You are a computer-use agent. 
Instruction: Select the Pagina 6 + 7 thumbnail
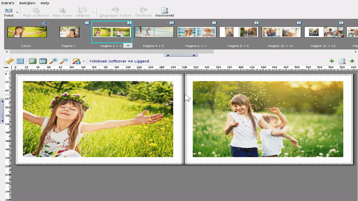click(x=197, y=32)
